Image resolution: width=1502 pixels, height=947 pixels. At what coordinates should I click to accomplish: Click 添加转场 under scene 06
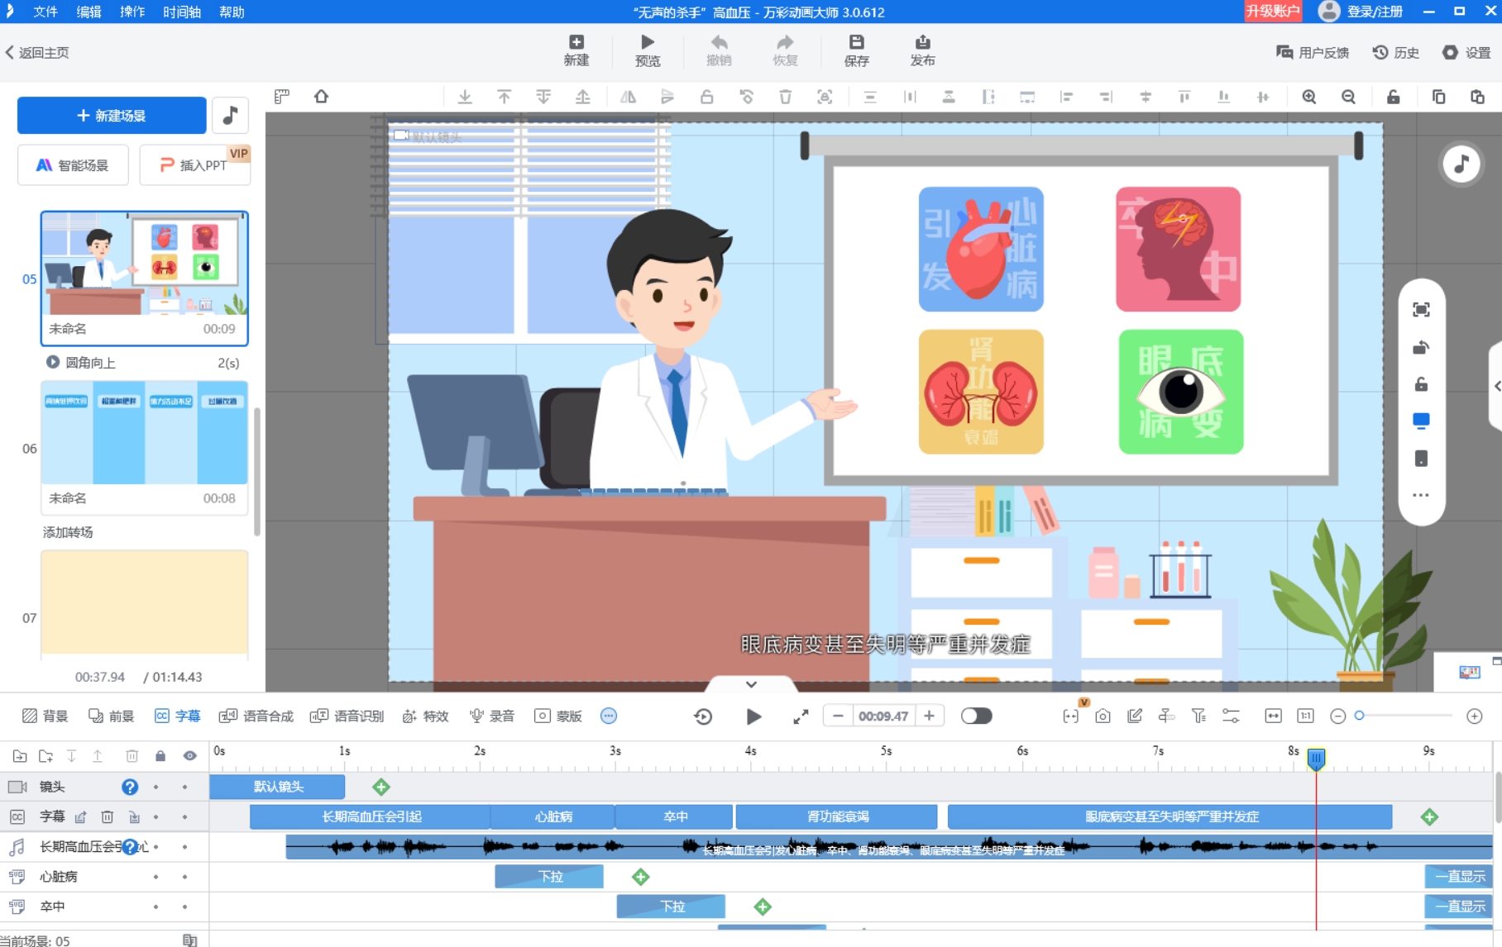pos(68,532)
